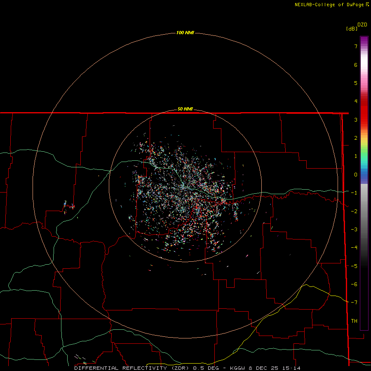Click the 3 value on the color scale
Viewport: 371px width, 371px height.
[x=356, y=120]
